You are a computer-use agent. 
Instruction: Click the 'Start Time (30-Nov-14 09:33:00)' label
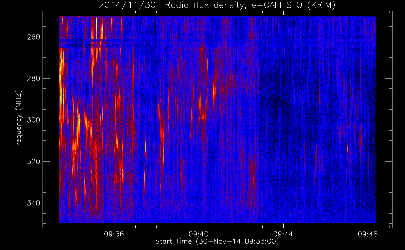(x=217, y=241)
